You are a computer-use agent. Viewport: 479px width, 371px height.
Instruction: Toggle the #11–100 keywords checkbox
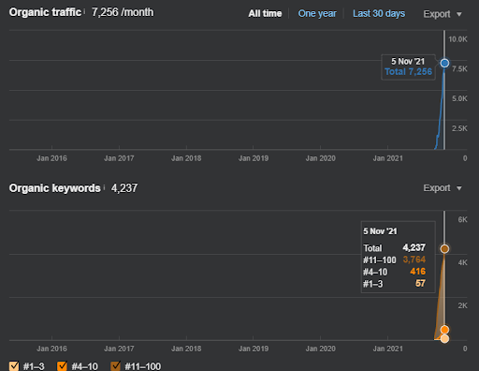click(x=116, y=365)
